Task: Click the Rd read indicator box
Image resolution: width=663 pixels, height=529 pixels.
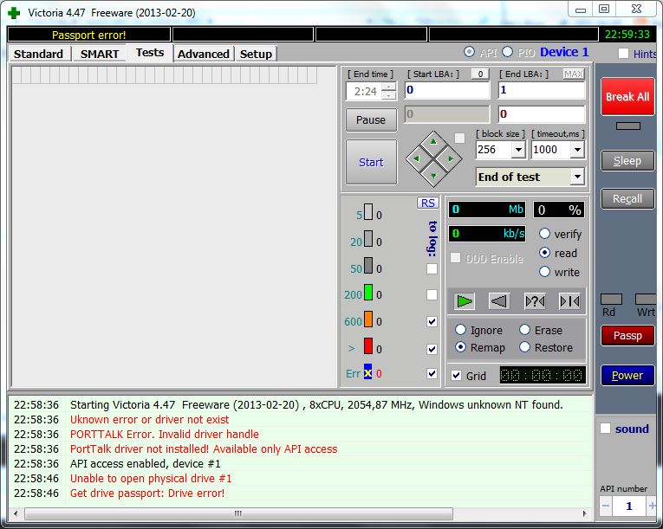Action: click(x=611, y=300)
